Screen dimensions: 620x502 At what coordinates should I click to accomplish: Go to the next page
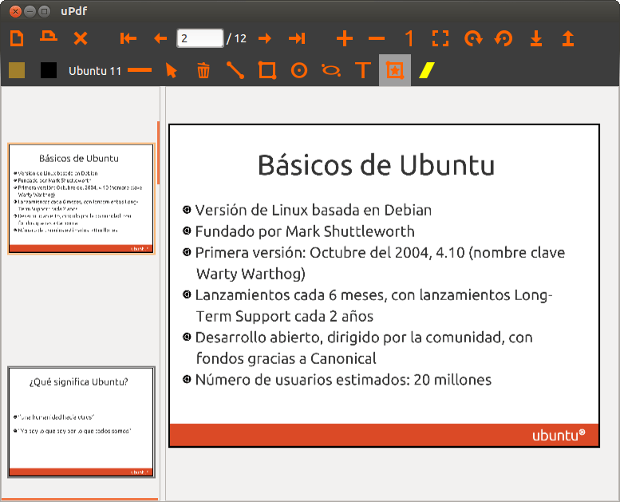point(265,38)
